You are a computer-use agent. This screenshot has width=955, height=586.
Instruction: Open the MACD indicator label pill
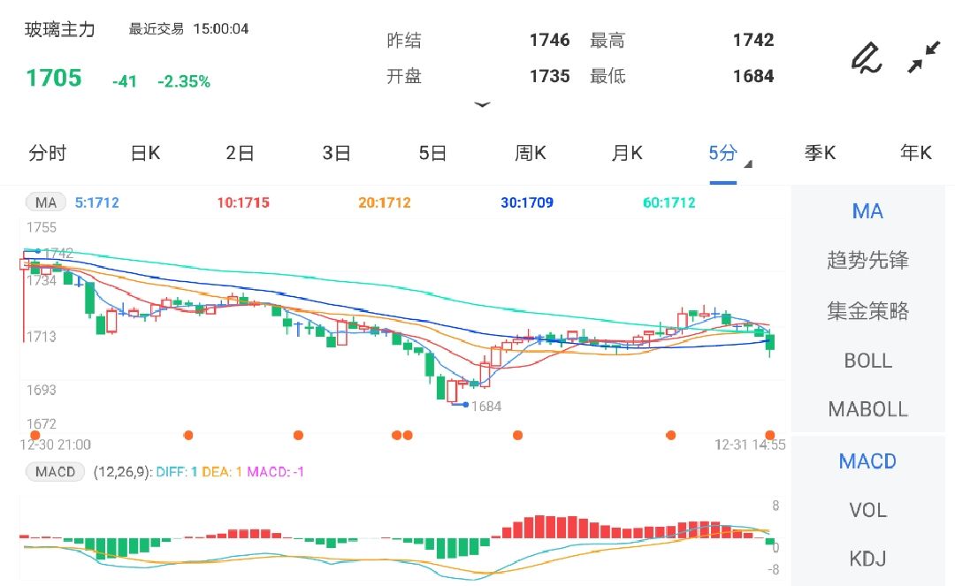pyautogui.click(x=54, y=472)
